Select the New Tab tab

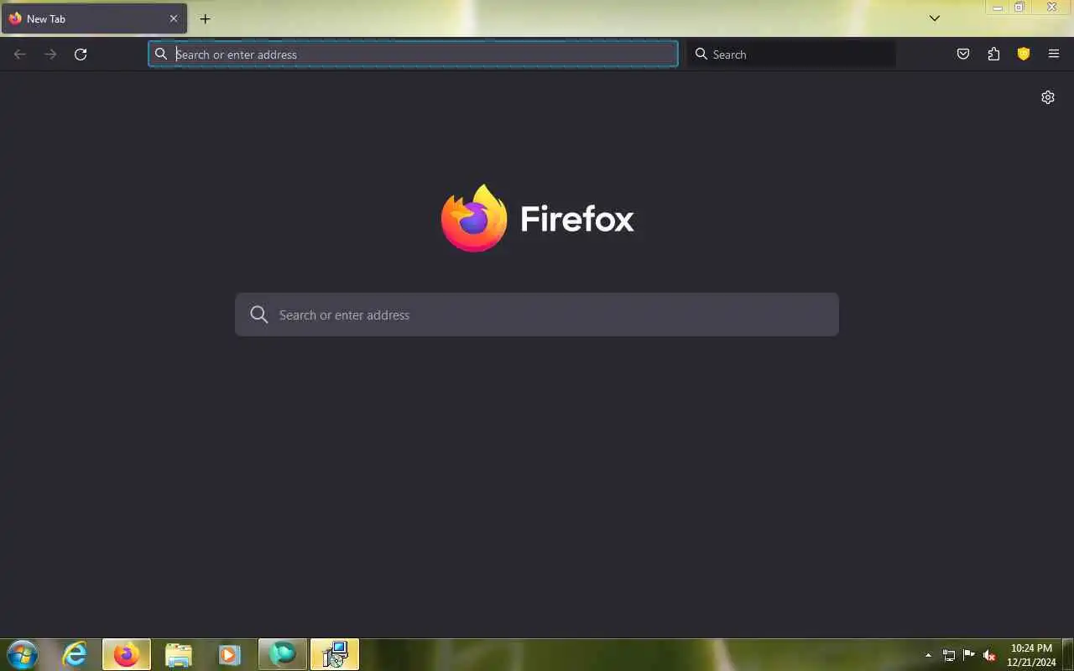coord(94,18)
